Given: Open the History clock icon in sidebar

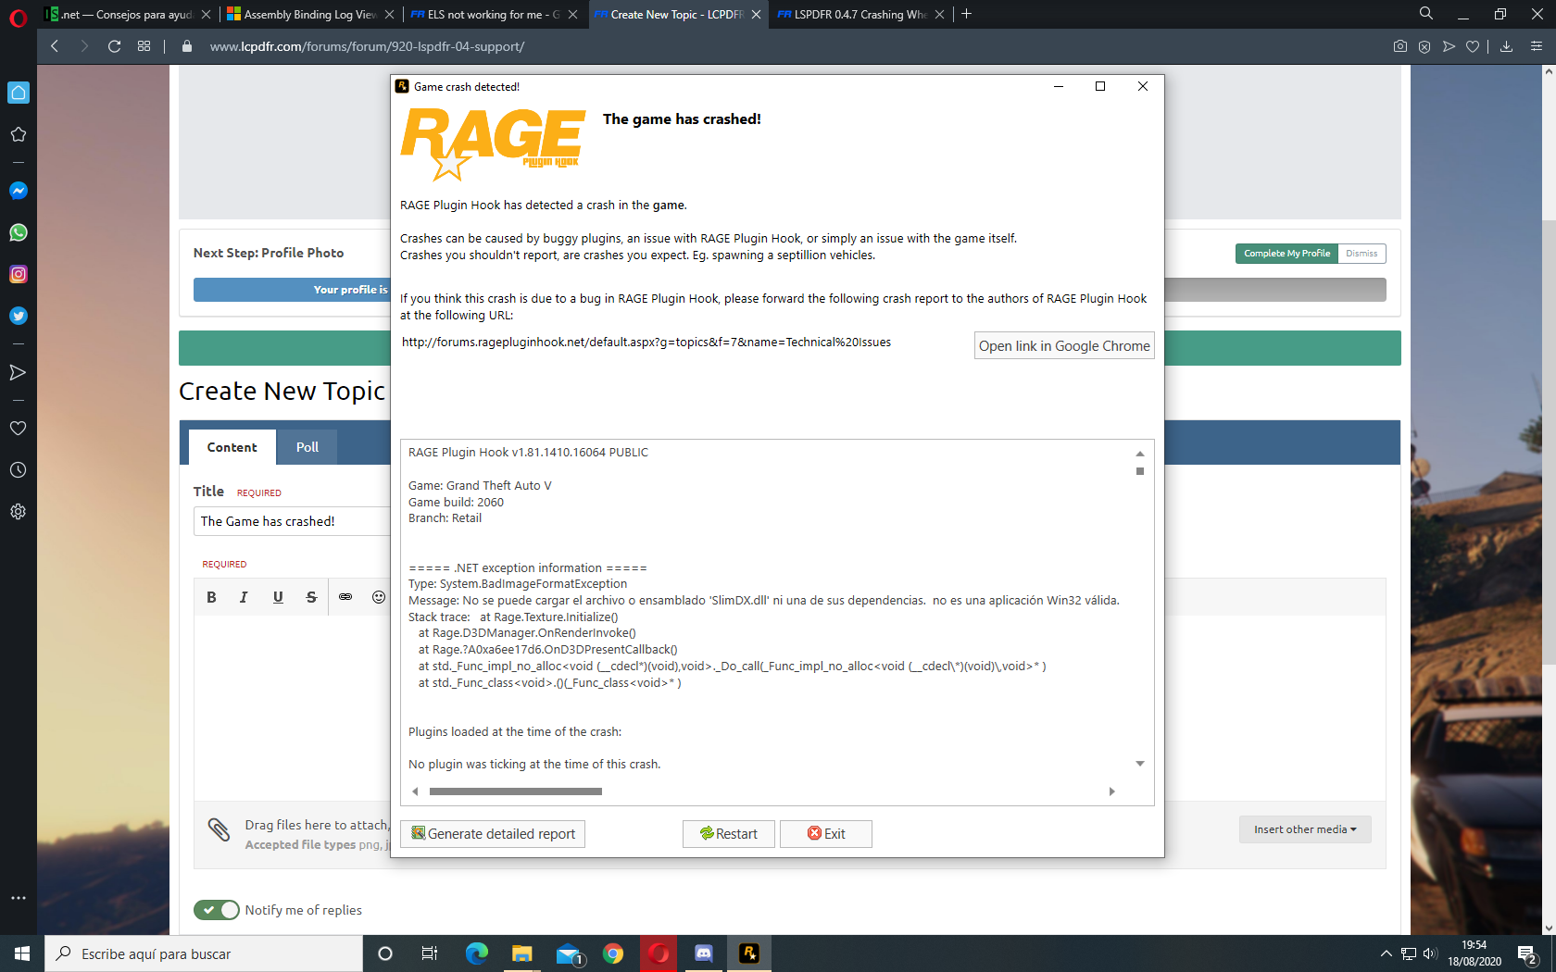Looking at the screenshot, I should point(18,470).
